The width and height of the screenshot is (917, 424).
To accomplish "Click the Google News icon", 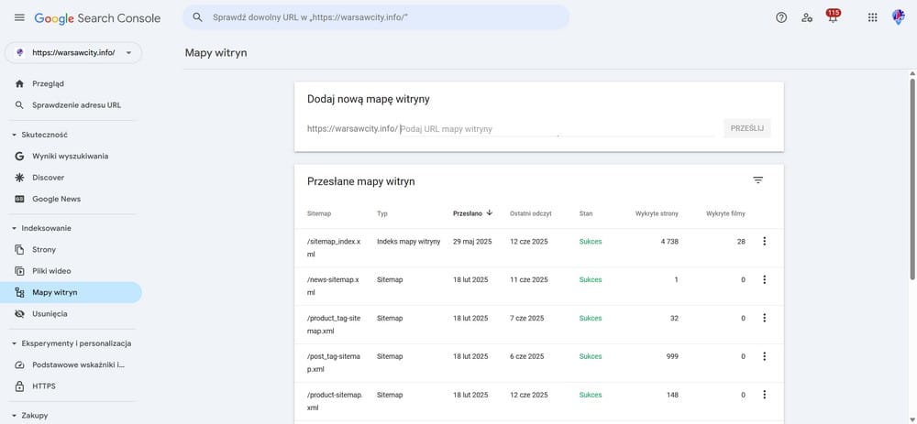I will (x=20, y=199).
